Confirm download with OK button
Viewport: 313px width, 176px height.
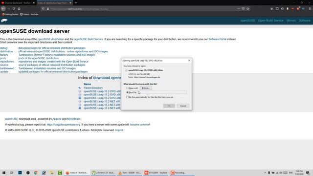click(169, 106)
